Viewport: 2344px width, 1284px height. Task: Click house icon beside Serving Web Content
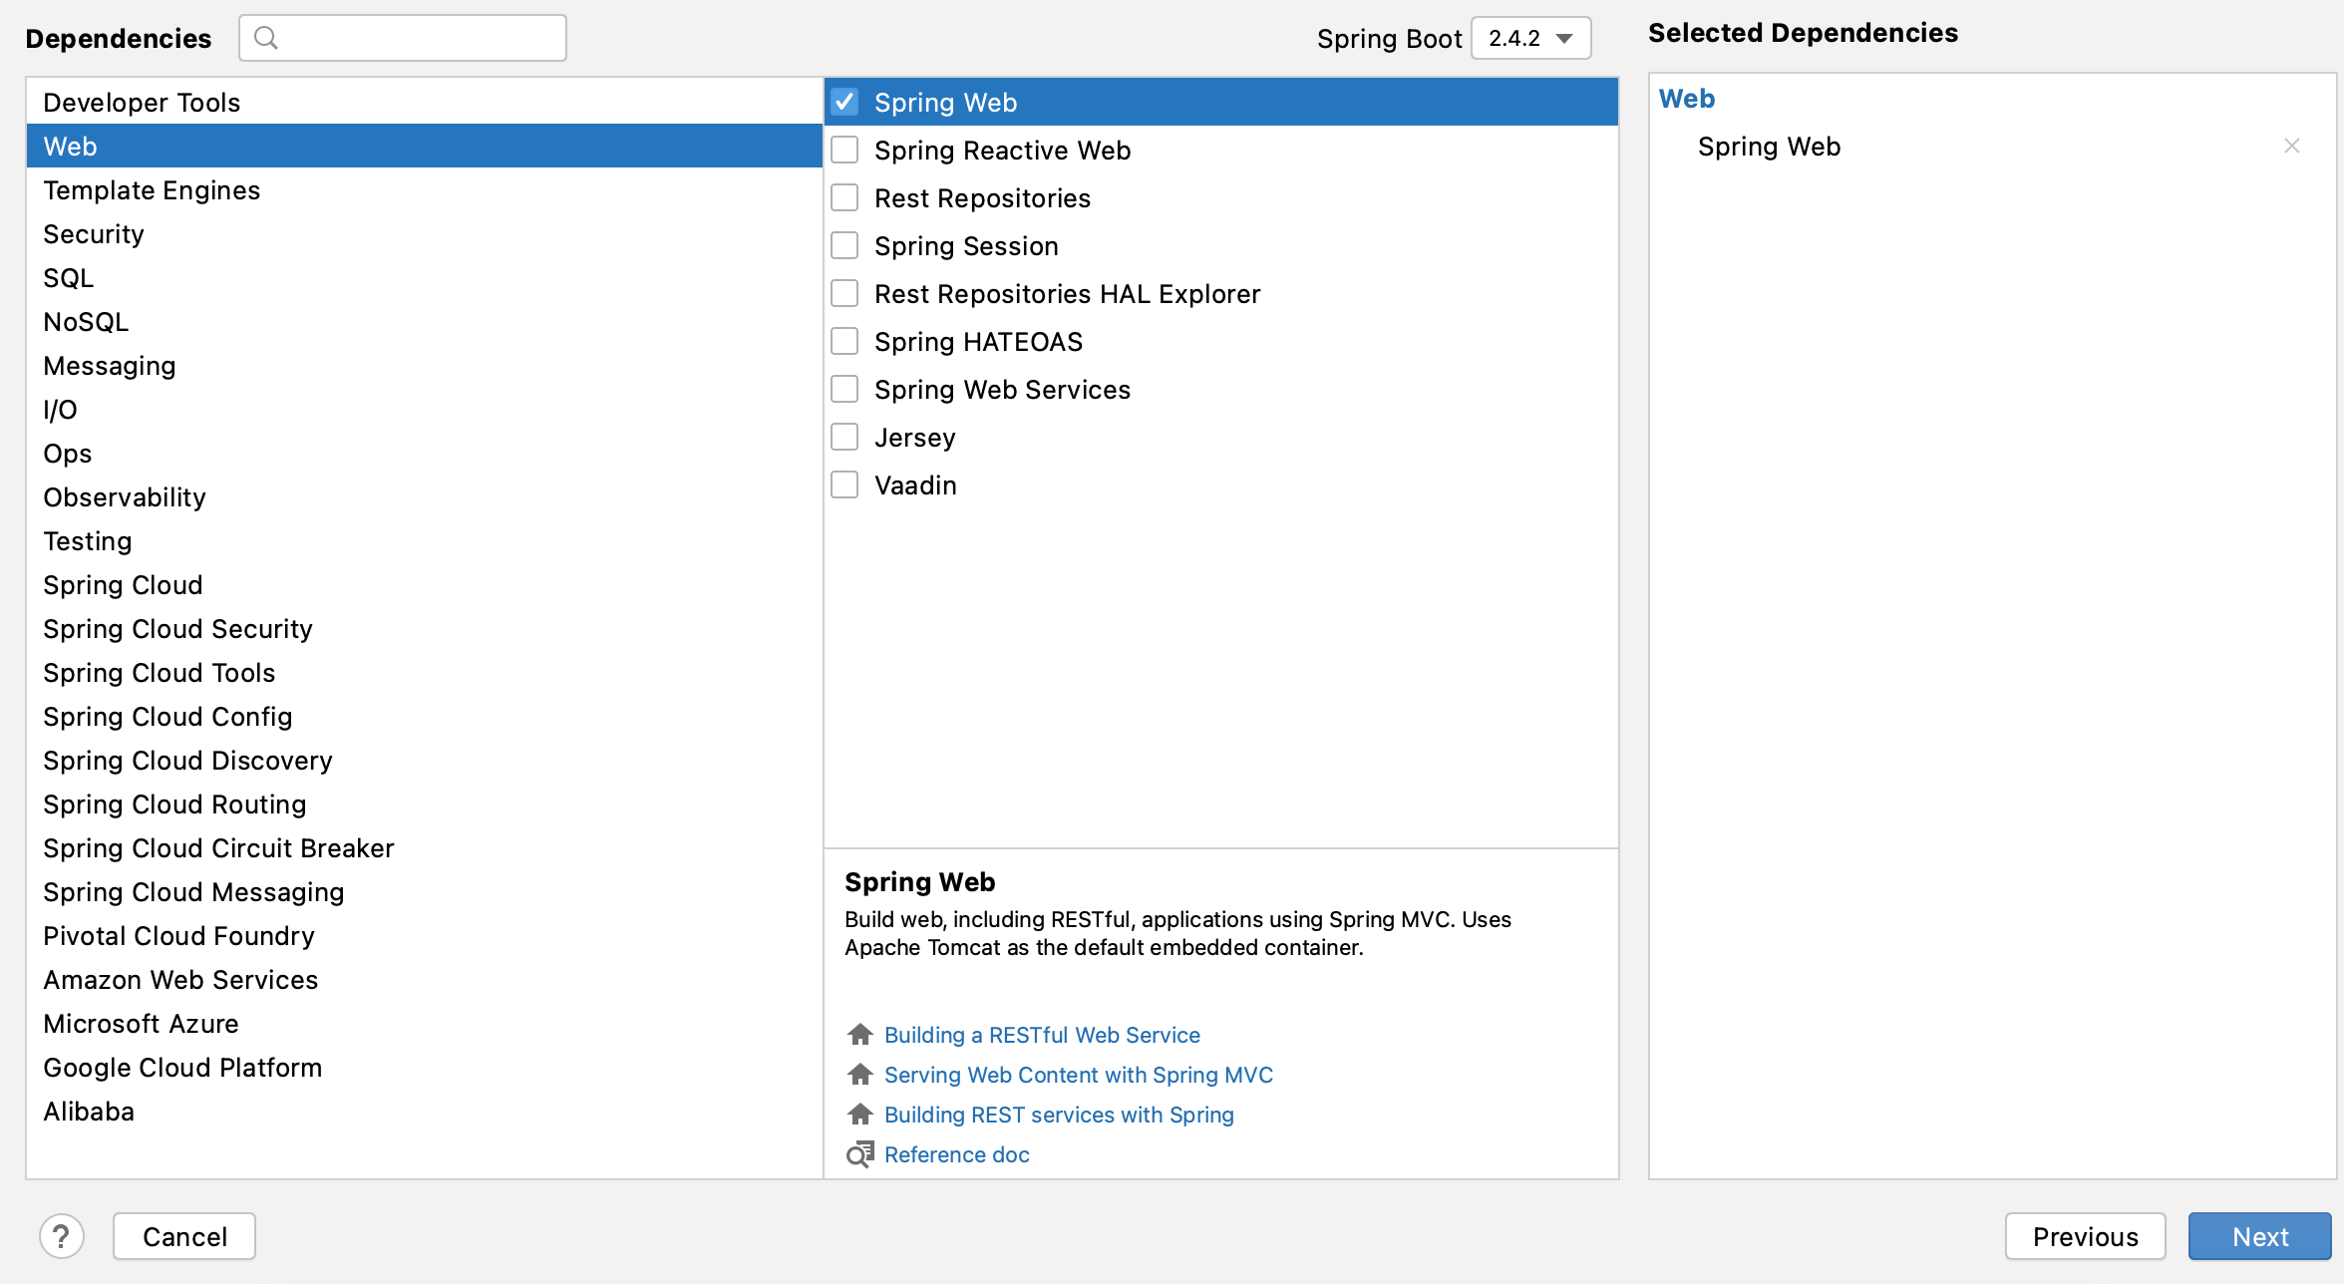pos(859,1075)
